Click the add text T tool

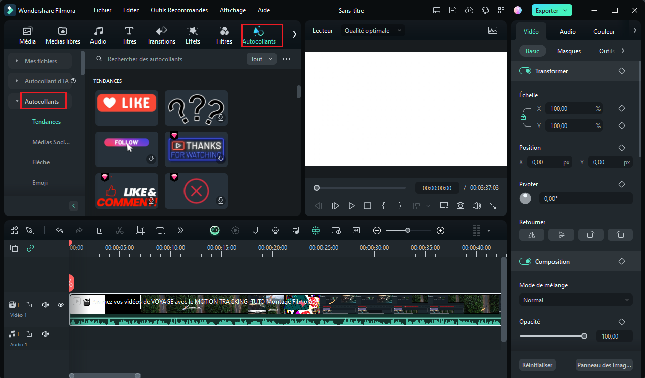click(161, 230)
